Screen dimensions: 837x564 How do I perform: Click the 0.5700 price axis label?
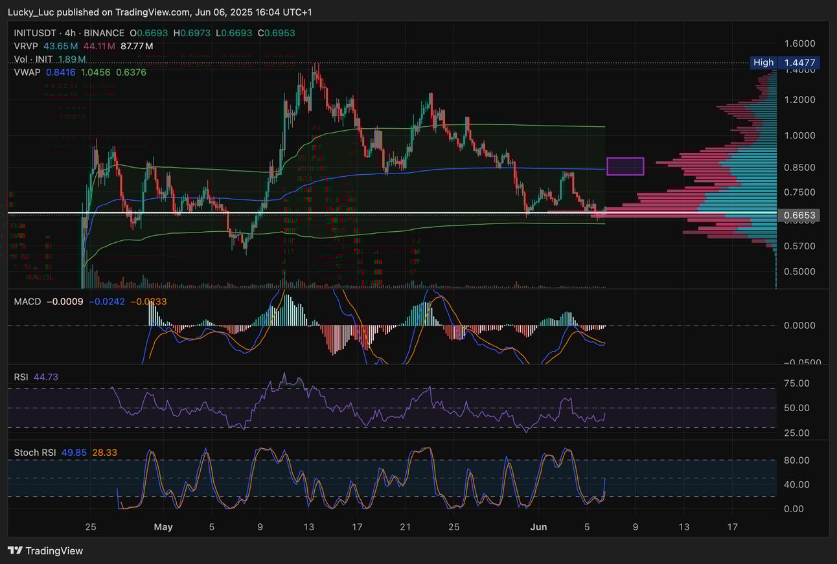click(x=799, y=246)
